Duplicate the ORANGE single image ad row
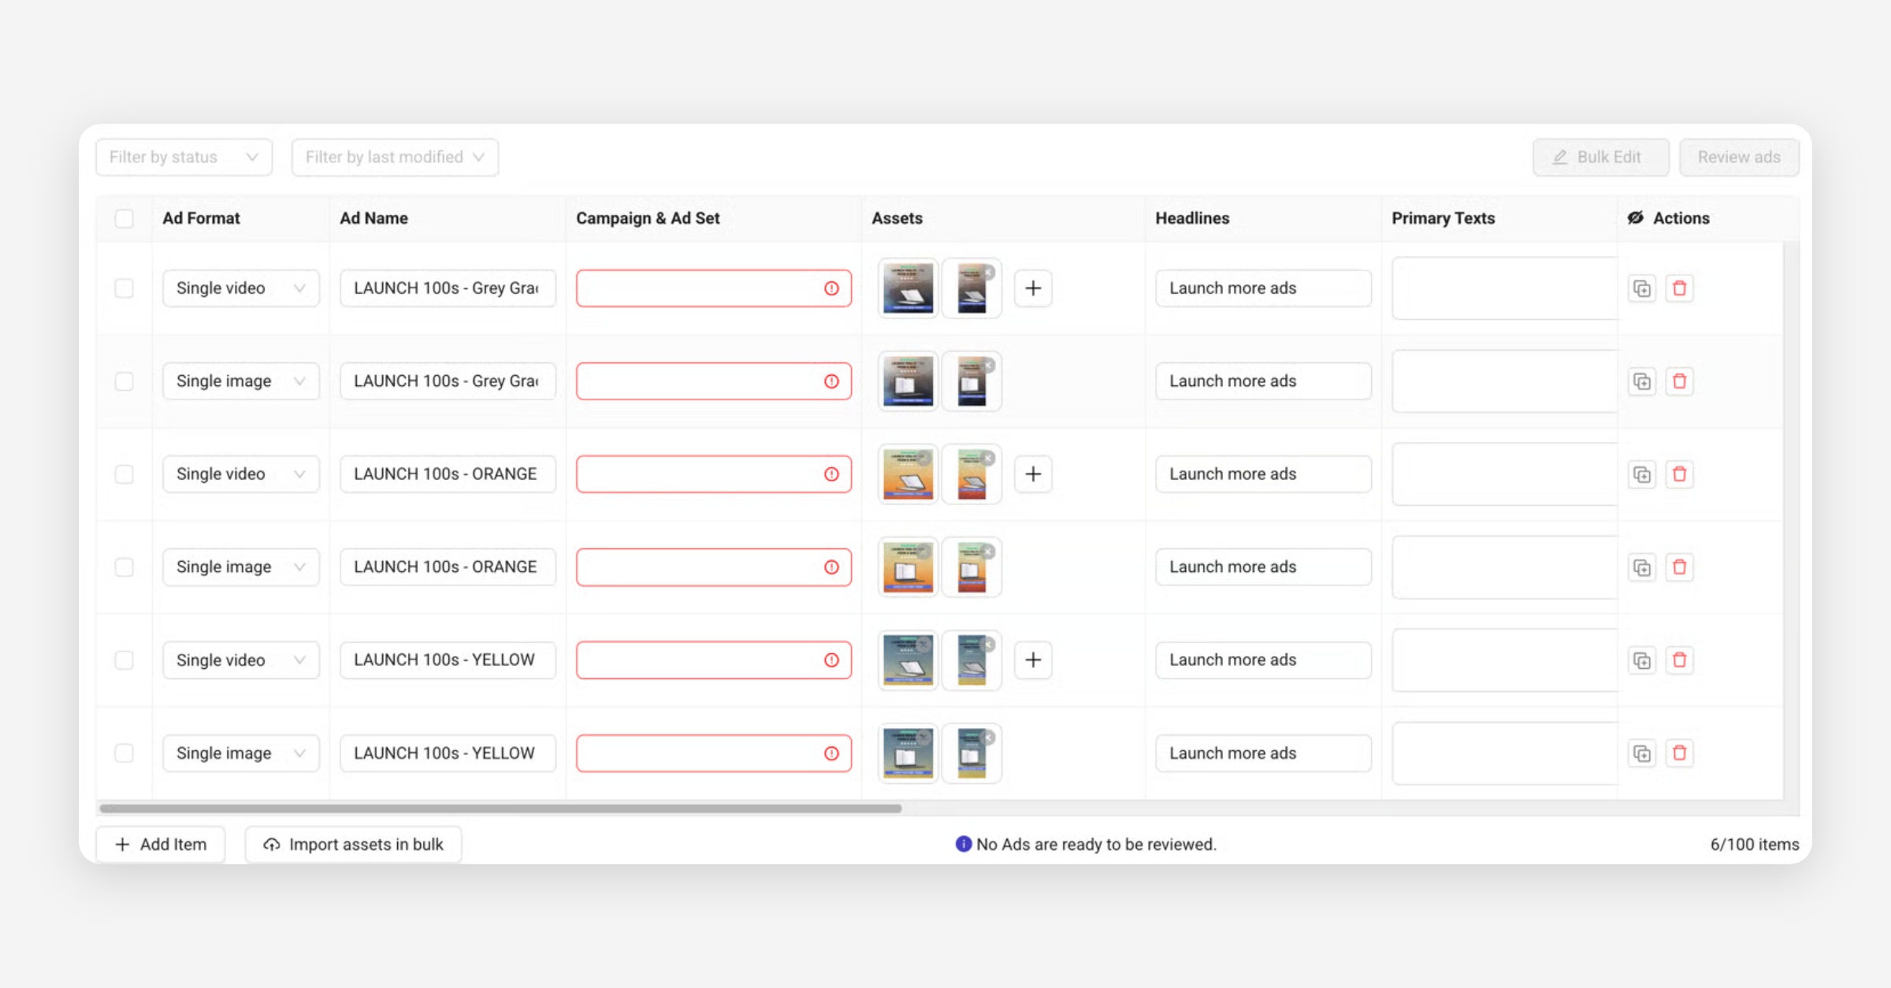Screen dimensions: 1891x988 [1642, 567]
